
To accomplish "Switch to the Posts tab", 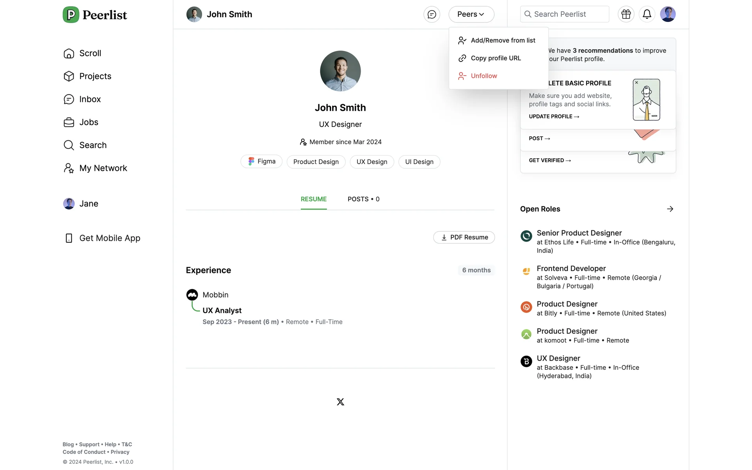I will tap(363, 199).
